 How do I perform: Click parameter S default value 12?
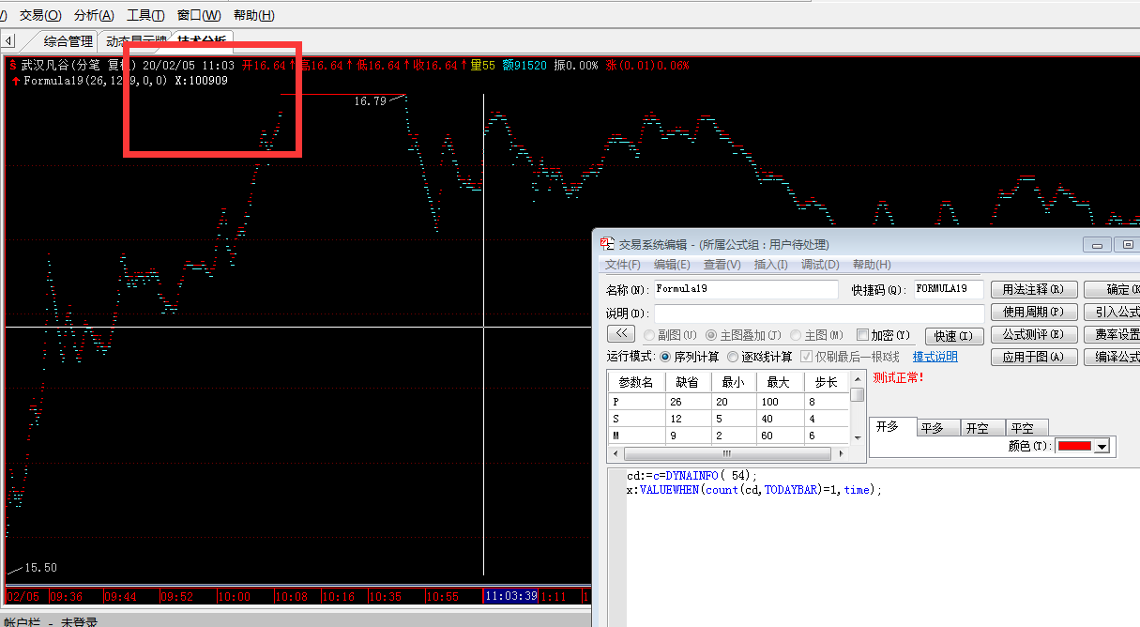click(688, 419)
